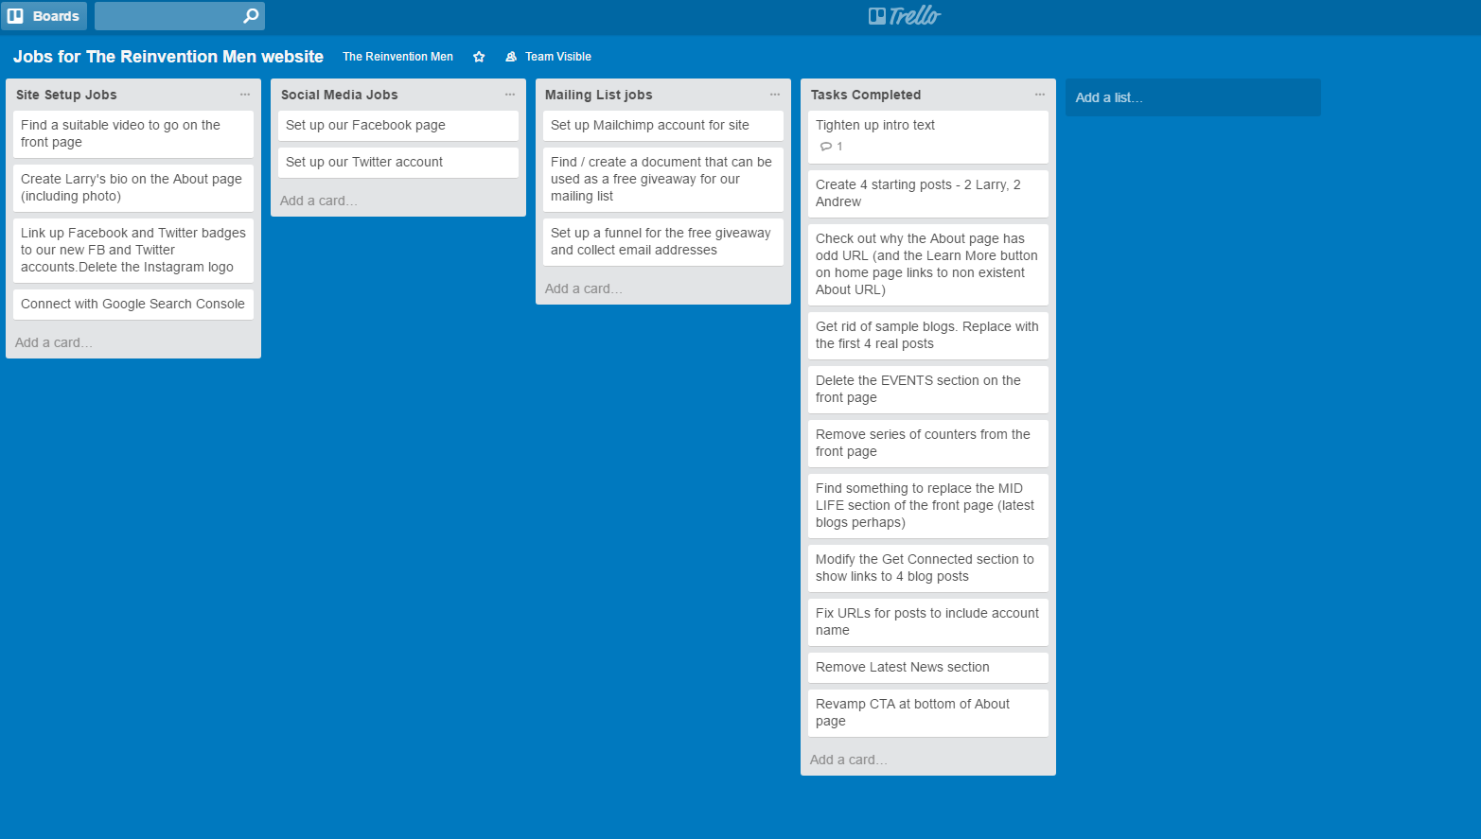Open card Set up a funnel for giveaway

point(663,241)
